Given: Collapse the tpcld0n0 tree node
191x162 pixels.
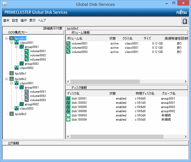Looking at the screenshot, I should (6, 38).
